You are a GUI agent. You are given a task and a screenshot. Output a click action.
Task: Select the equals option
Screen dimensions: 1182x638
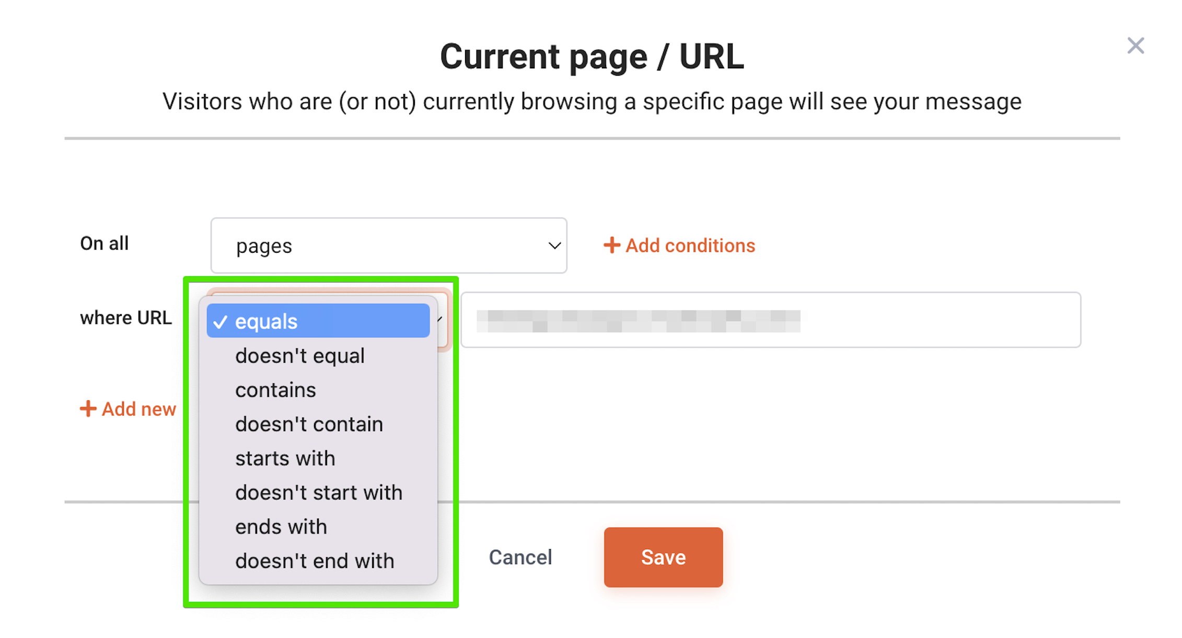[318, 321]
